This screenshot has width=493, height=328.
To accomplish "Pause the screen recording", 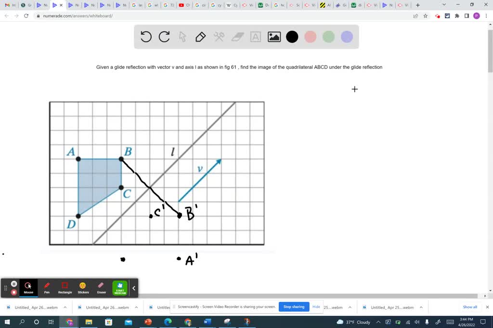I will [14, 283].
